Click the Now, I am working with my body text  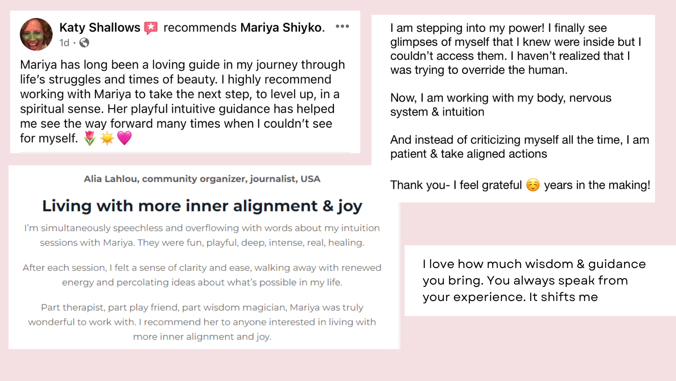click(500, 105)
